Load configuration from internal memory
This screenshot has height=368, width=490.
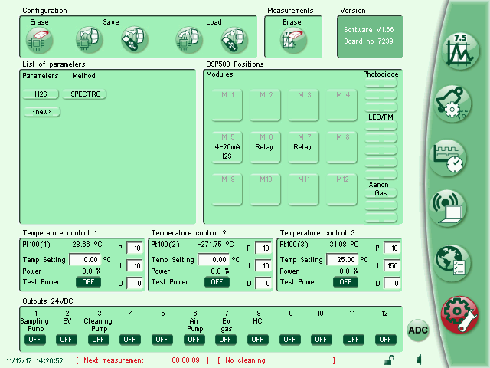pyautogui.click(x=188, y=39)
